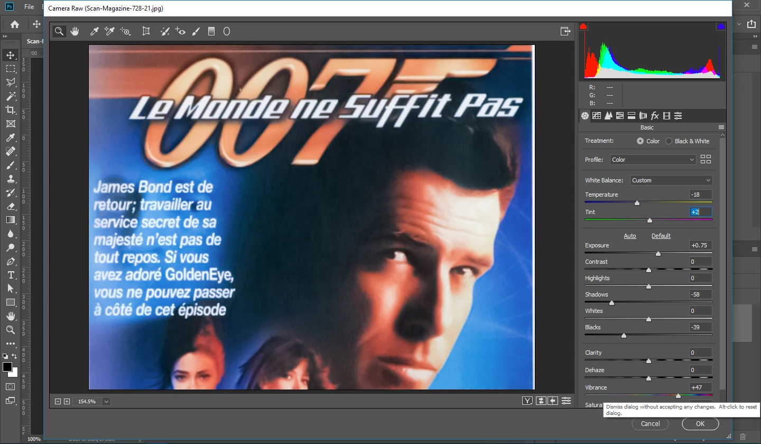The height and width of the screenshot is (444, 761).
Task: Activate the Targeted Adjustment tool
Action: coord(125,31)
